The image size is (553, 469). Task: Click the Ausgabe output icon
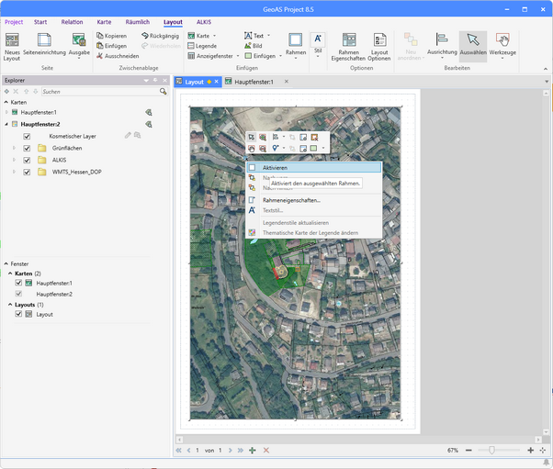[x=79, y=40]
